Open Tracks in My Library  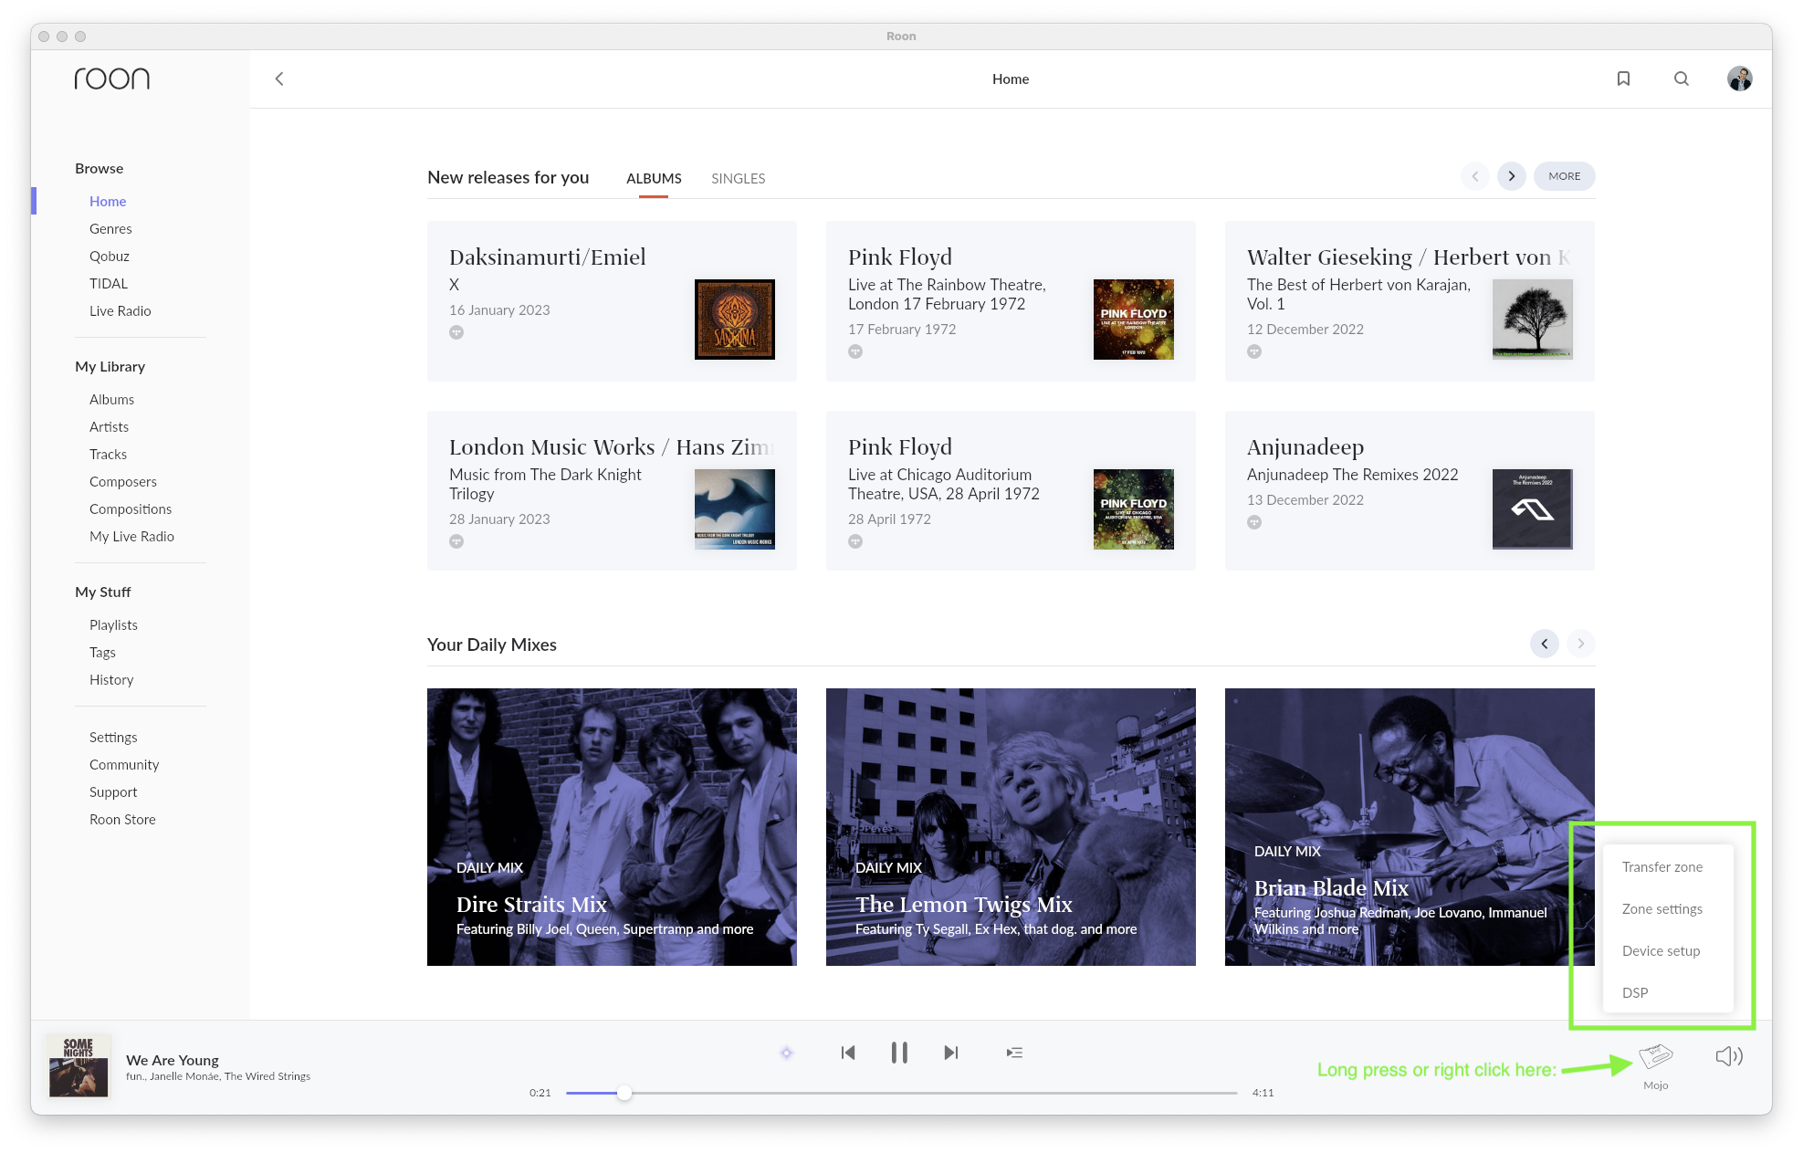coord(108,454)
